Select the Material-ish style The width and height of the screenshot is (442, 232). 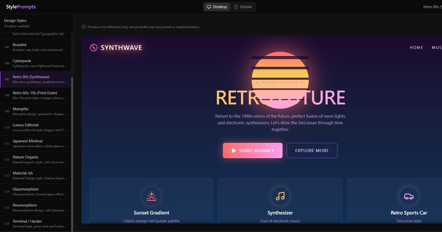tap(36, 175)
